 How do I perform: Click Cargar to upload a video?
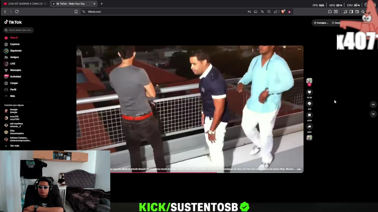click(11, 83)
